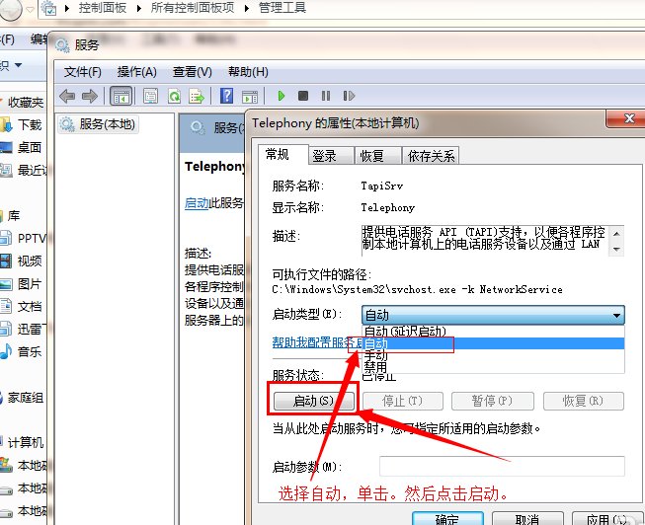
Task: Restart service with restart icon
Action: [349, 96]
